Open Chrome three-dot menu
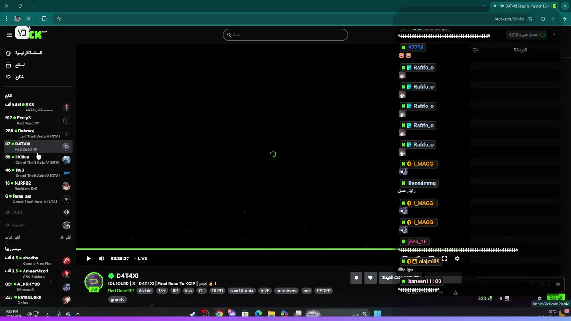 pos(6,19)
